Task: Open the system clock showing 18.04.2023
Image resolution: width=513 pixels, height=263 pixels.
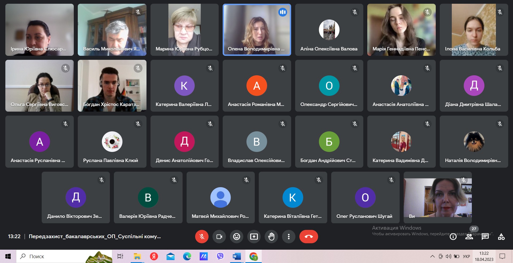Action: [484, 257]
